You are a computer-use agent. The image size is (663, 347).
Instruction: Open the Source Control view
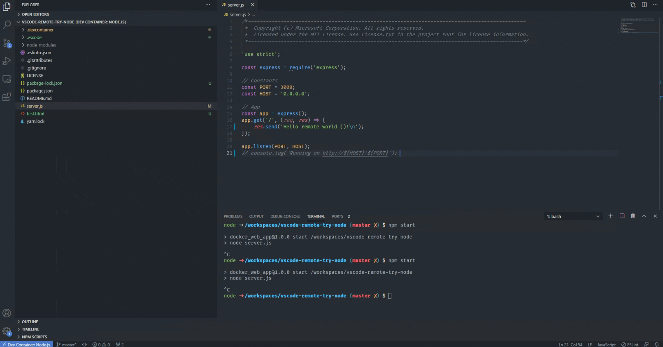(x=7, y=43)
